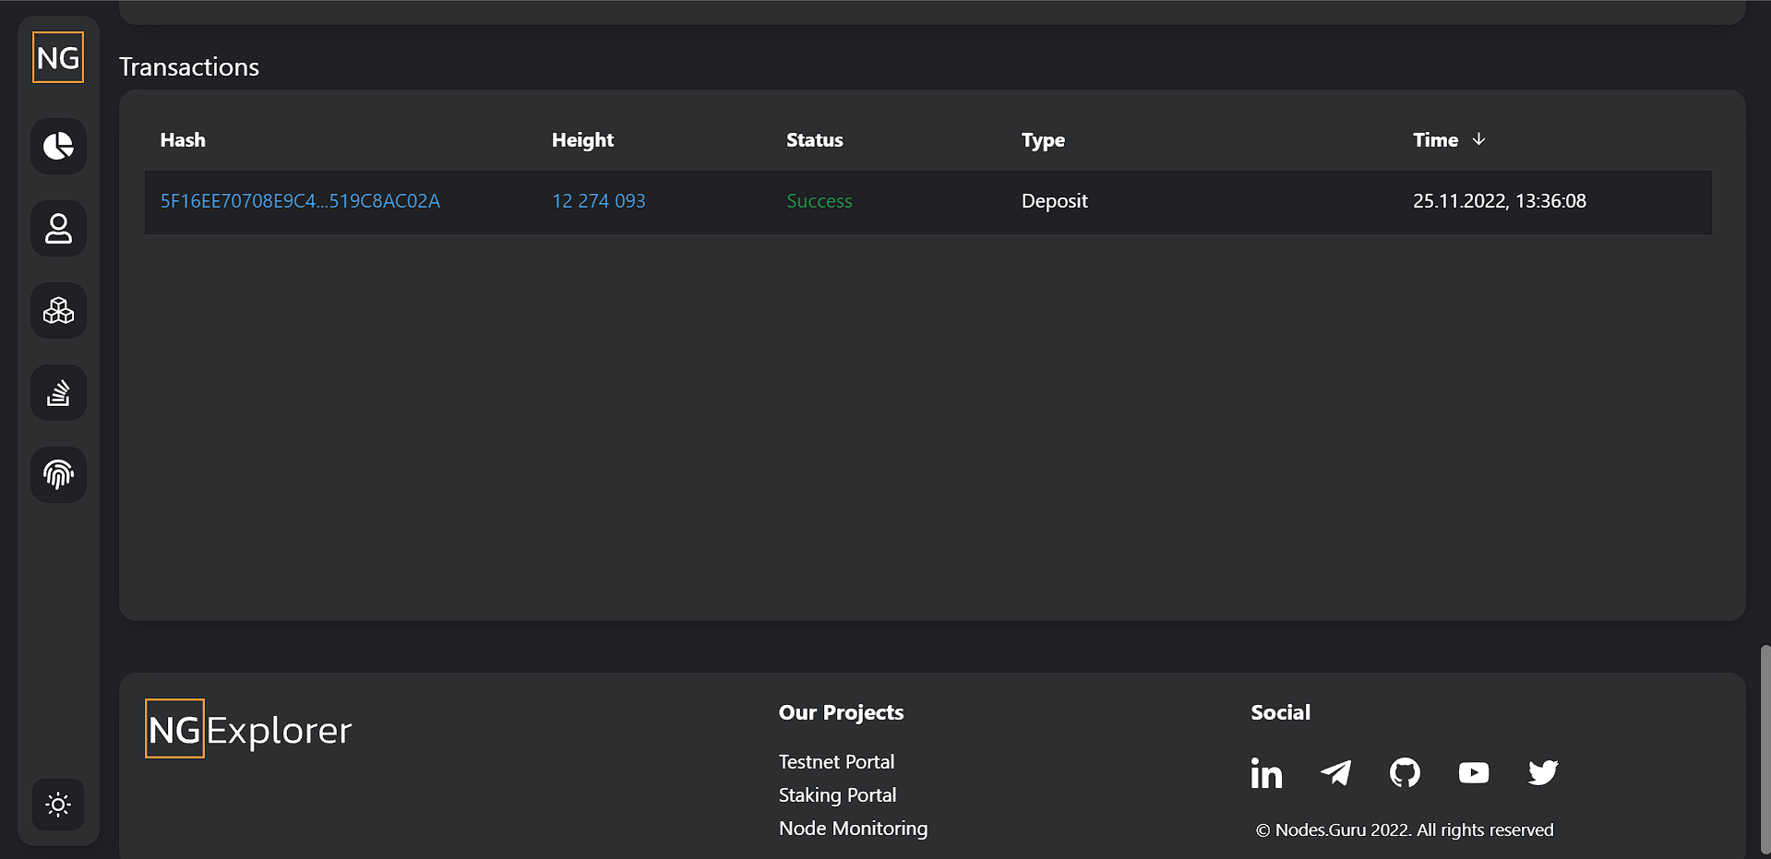Open the blocks cubes icon in sidebar
This screenshot has height=859, width=1771.
pos(58,310)
